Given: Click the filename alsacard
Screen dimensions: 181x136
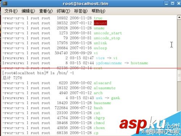Looking at the screenshot, I should coord(102,83).
